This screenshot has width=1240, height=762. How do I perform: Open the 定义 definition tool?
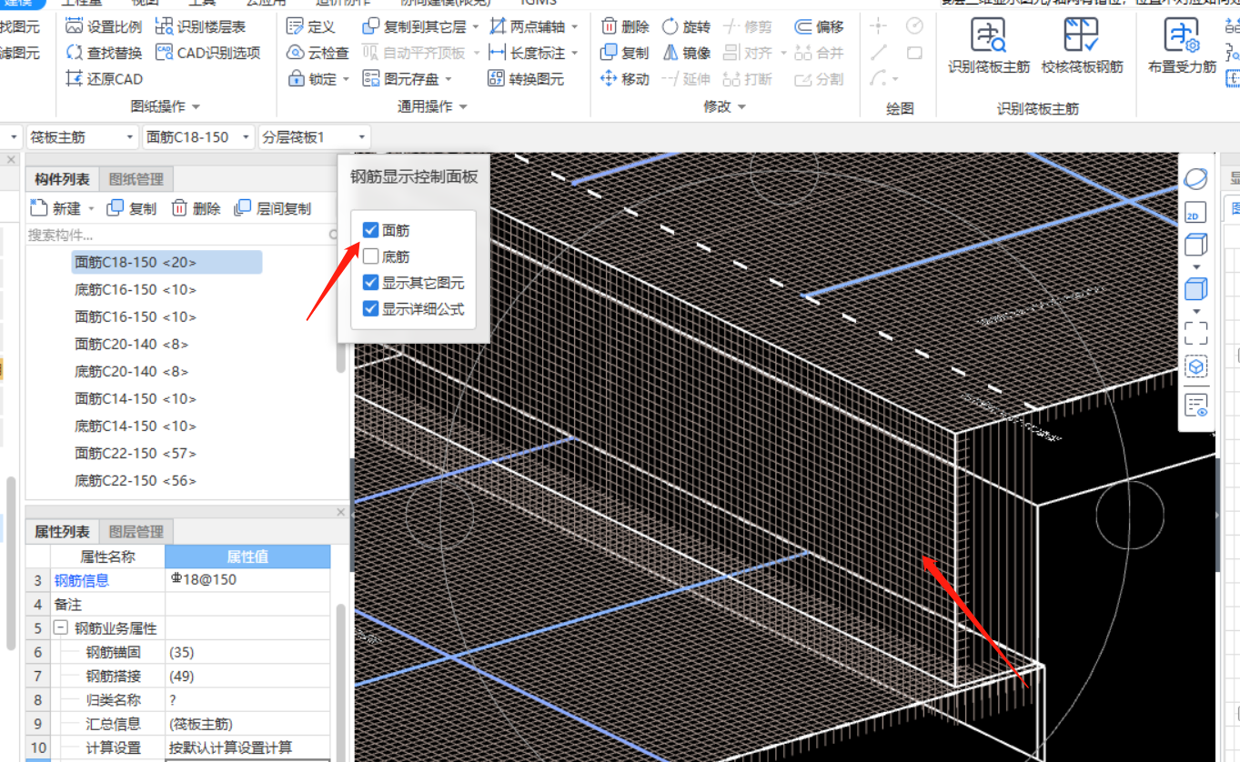pyautogui.click(x=311, y=27)
